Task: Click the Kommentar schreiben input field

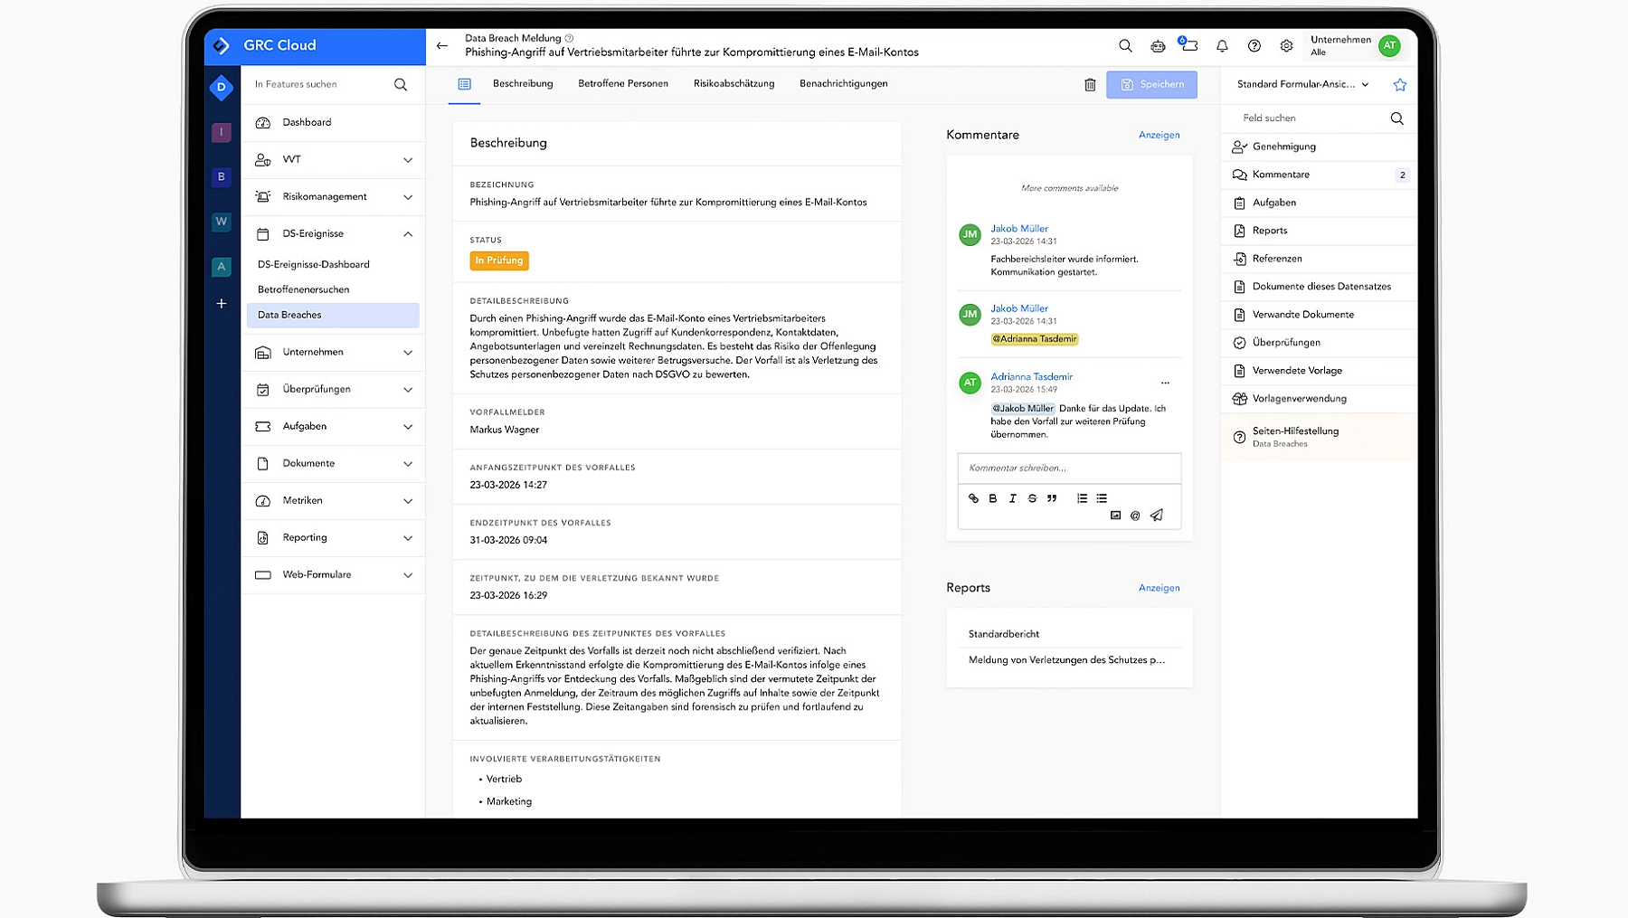Action: (1068, 468)
